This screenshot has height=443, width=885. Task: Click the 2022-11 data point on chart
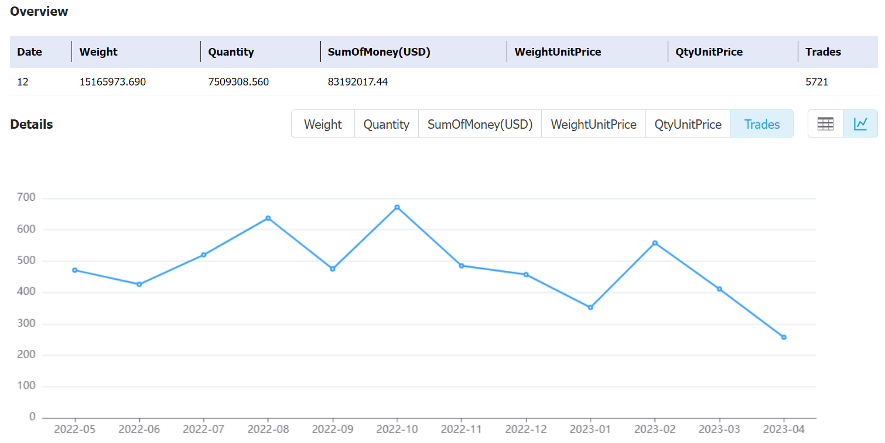462,266
